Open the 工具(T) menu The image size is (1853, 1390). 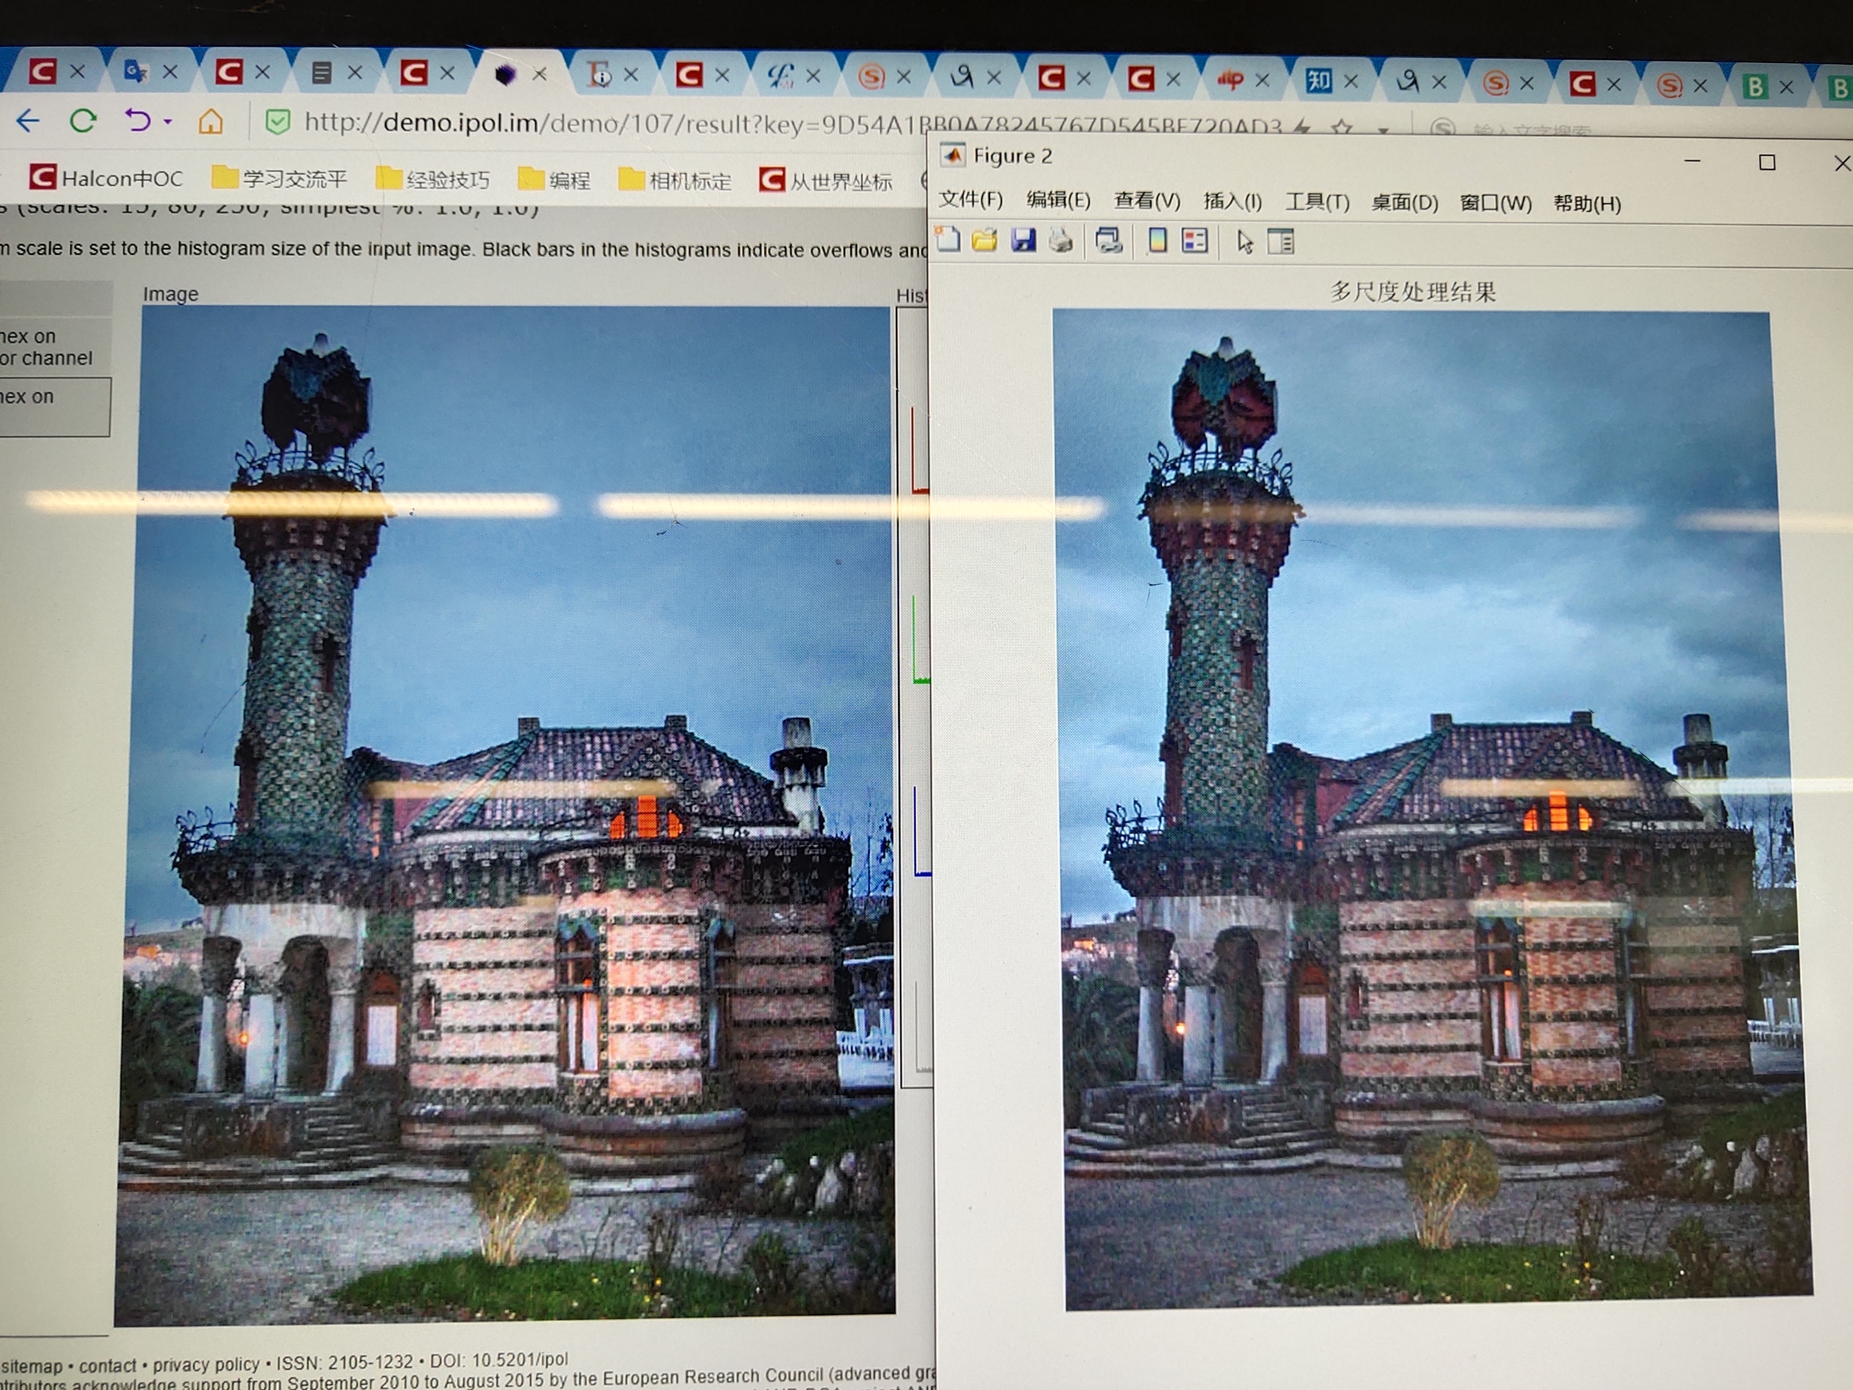[x=1317, y=202]
